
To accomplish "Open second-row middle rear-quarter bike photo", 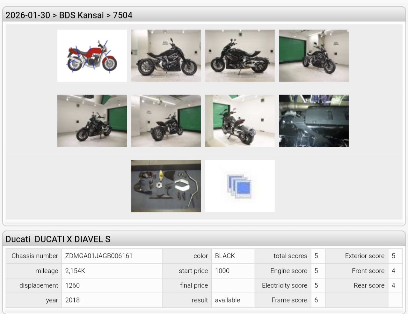I will click(166, 121).
